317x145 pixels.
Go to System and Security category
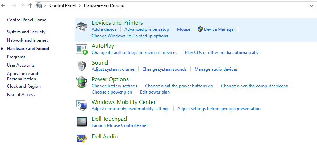point(26,32)
